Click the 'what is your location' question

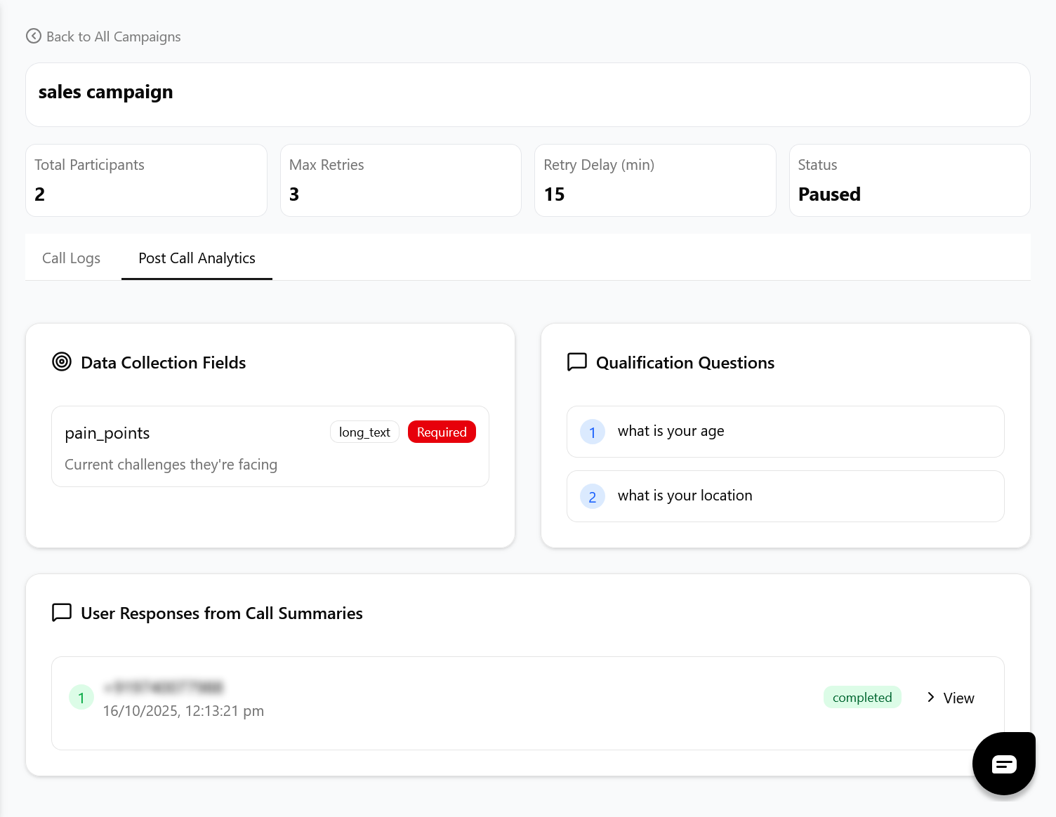(x=685, y=496)
